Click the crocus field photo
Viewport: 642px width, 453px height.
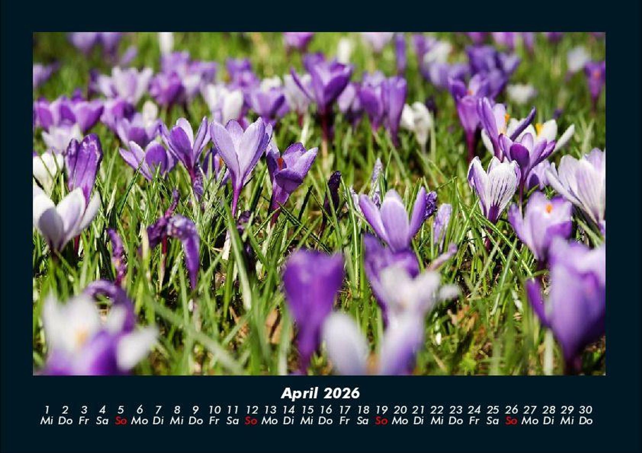pos(319,204)
